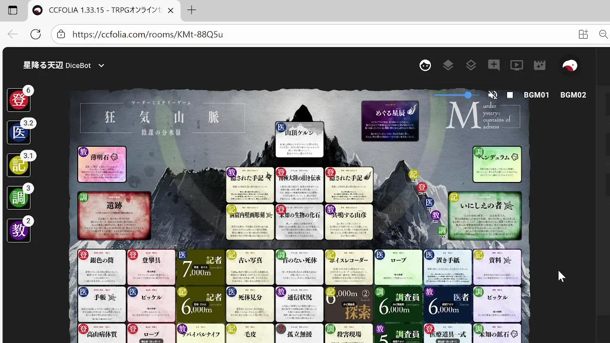Open the 通信状況 card
This screenshot has width=610, height=343.
point(300,304)
